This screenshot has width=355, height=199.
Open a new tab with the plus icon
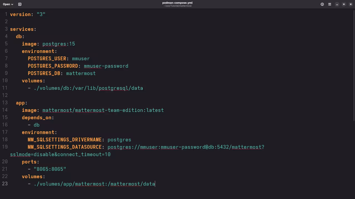[19, 4]
